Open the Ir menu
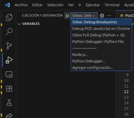 coord(80,5)
